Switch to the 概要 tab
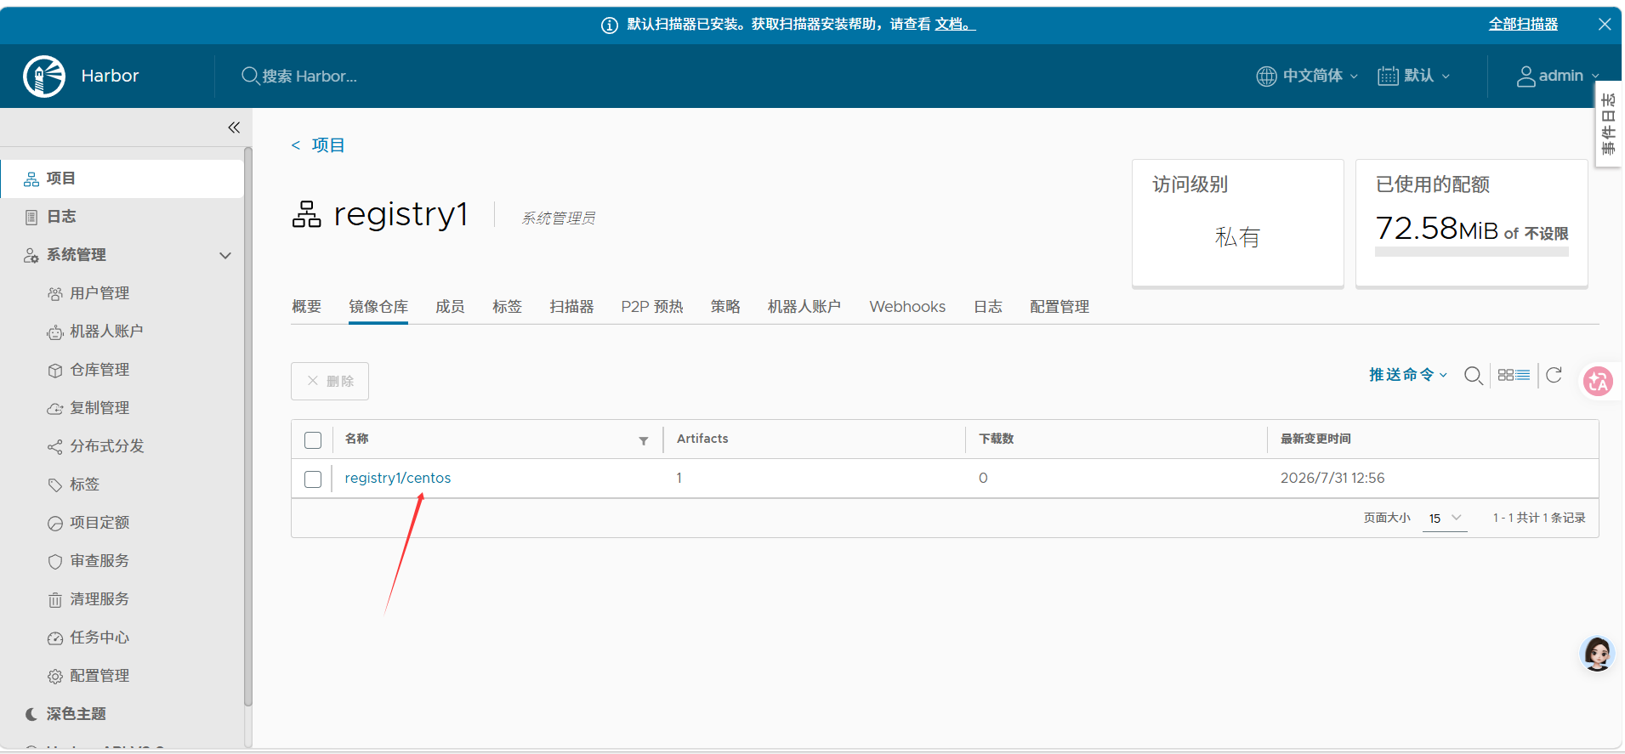Screen dimensions: 1625x754 tap(306, 307)
